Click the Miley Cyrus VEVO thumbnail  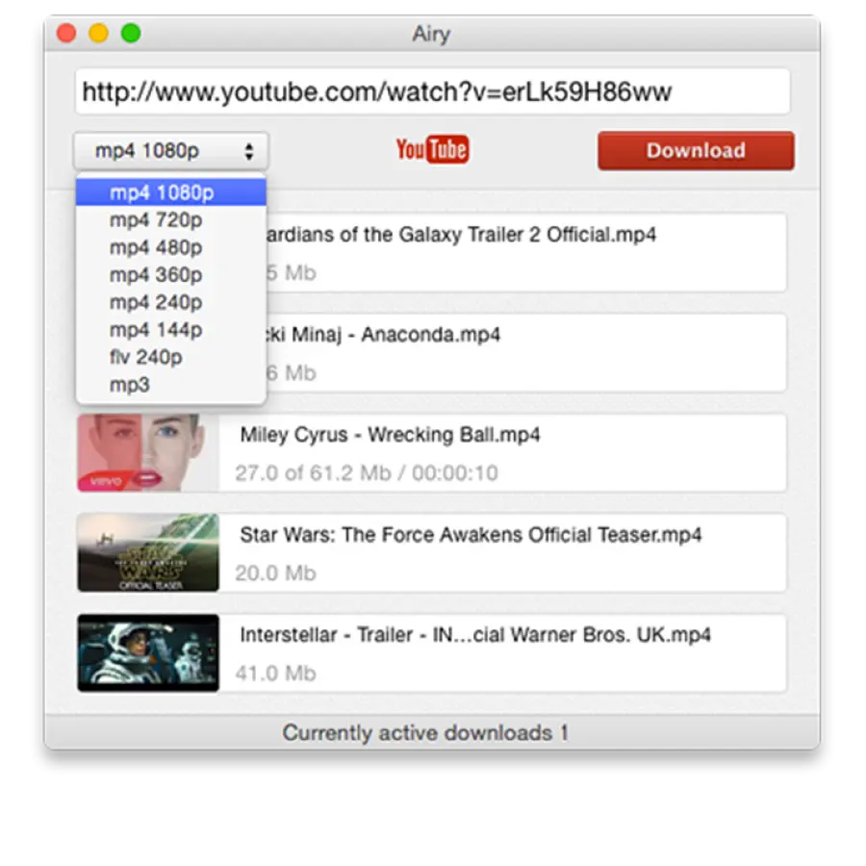pyautogui.click(x=146, y=449)
